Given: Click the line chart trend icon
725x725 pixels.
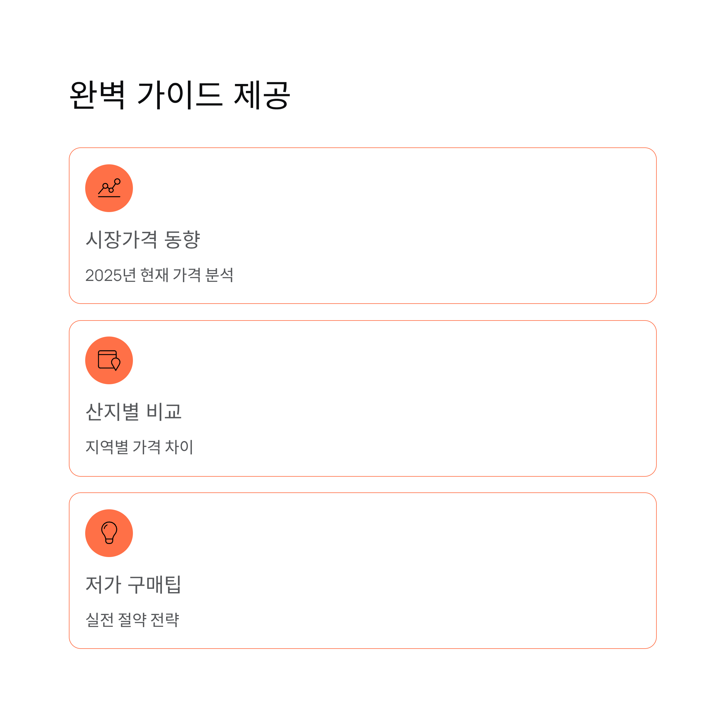Looking at the screenshot, I should pyautogui.click(x=109, y=188).
